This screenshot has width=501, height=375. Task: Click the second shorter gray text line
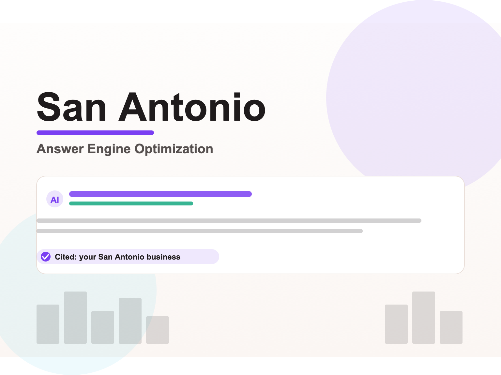(x=200, y=231)
